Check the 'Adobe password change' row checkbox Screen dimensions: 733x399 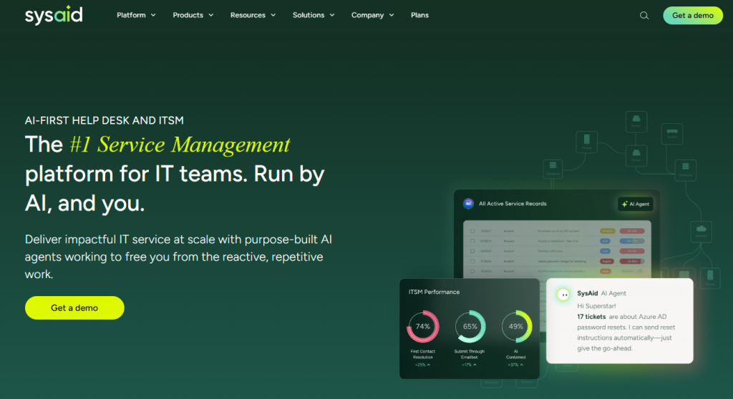[472, 261]
